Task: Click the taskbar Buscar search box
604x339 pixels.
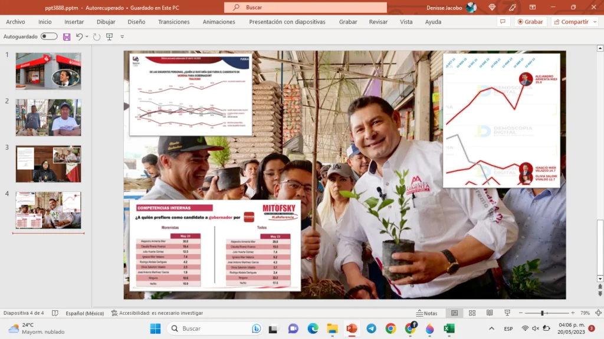Action: [215, 328]
